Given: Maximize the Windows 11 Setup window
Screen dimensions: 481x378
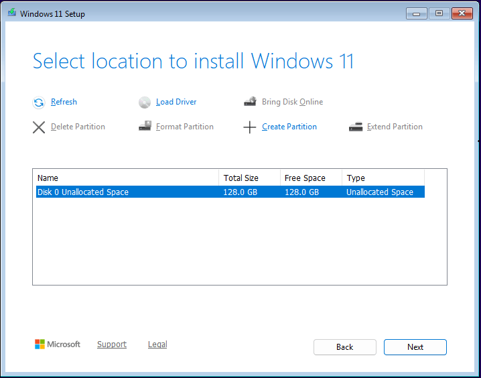Looking at the screenshot, I should [x=439, y=13].
